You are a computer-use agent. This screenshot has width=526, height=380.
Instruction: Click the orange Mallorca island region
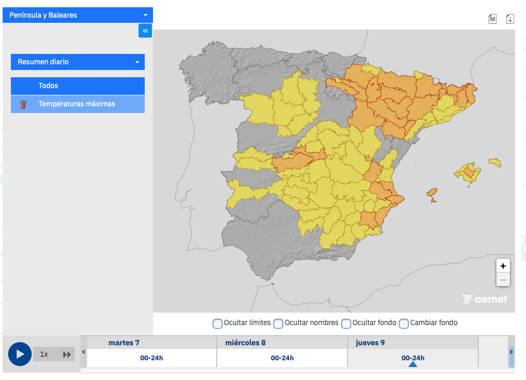point(468,172)
